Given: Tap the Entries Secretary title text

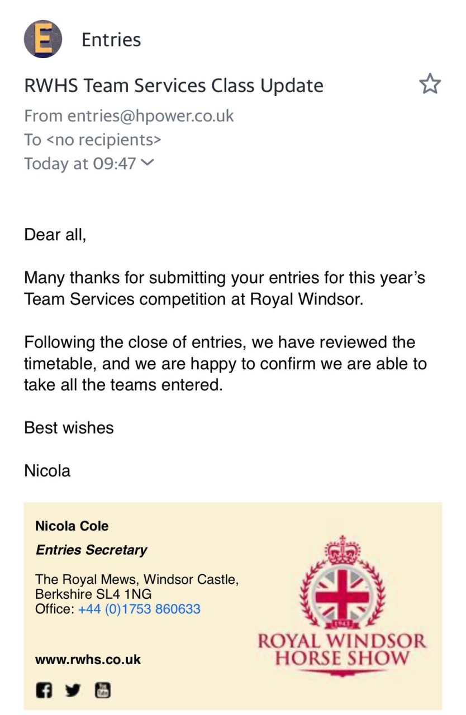Looking at the screenshot, I should (91, 550).
